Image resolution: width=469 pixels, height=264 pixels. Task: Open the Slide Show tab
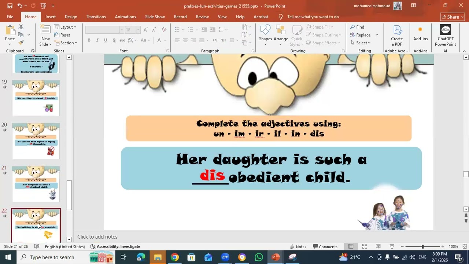coord(155,17)
